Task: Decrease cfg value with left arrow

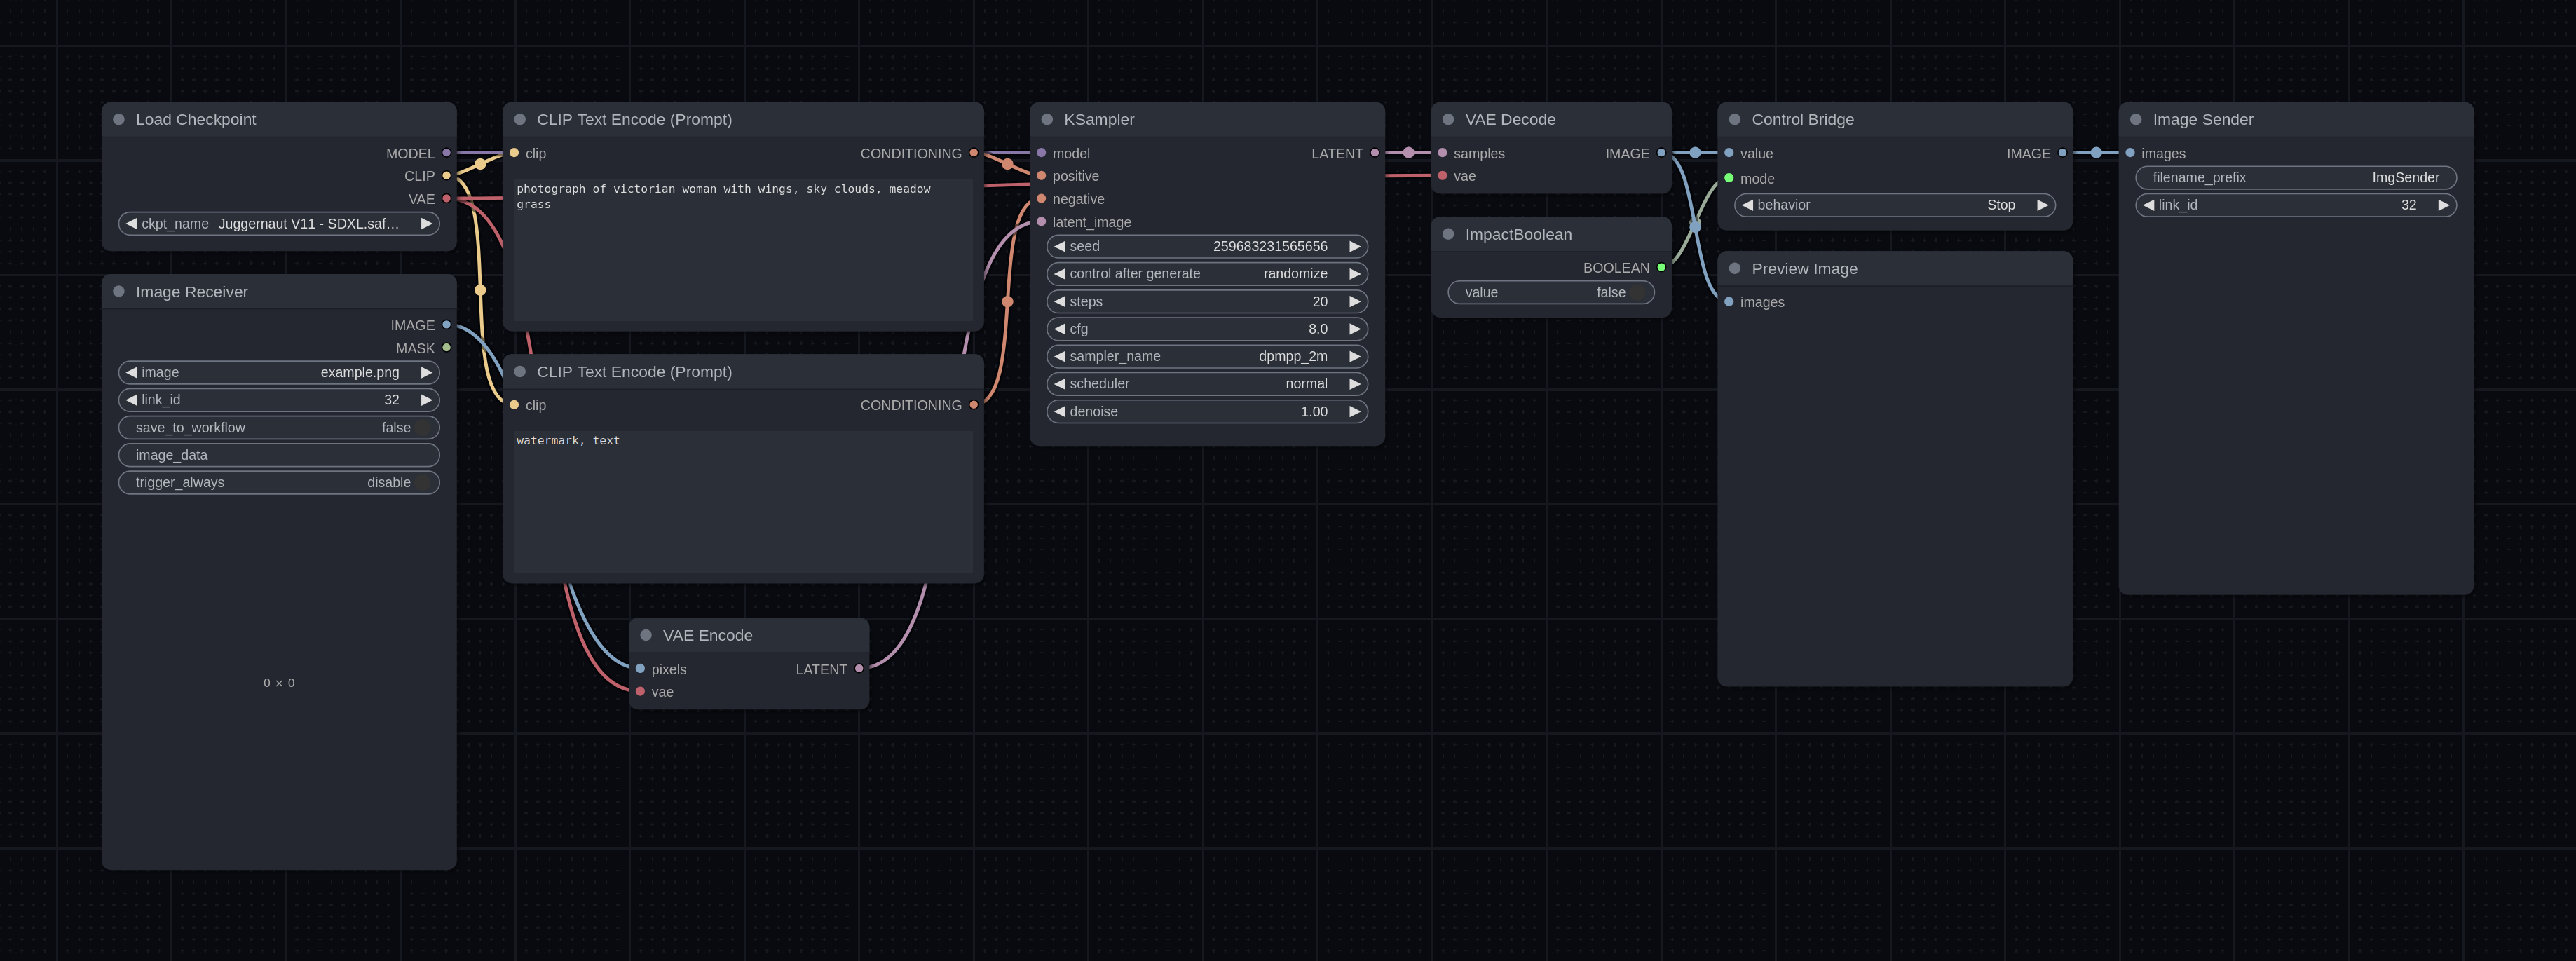Action: [1059, 329]
